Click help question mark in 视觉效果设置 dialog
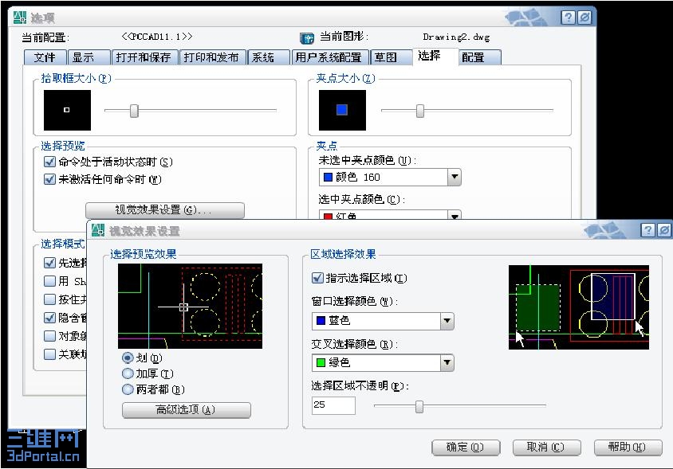673x469 pixels. [647, 230]
